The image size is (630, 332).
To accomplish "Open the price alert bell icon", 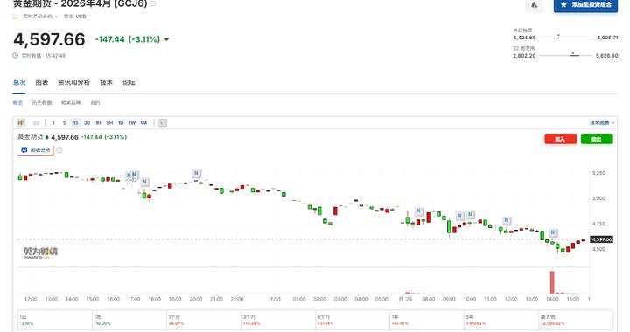I will [x=535, y=5].
